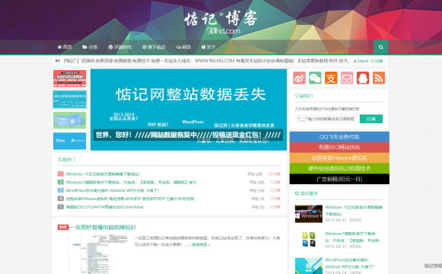
Task: Open the orange RSS feed icon
Action: click(379, 78)
